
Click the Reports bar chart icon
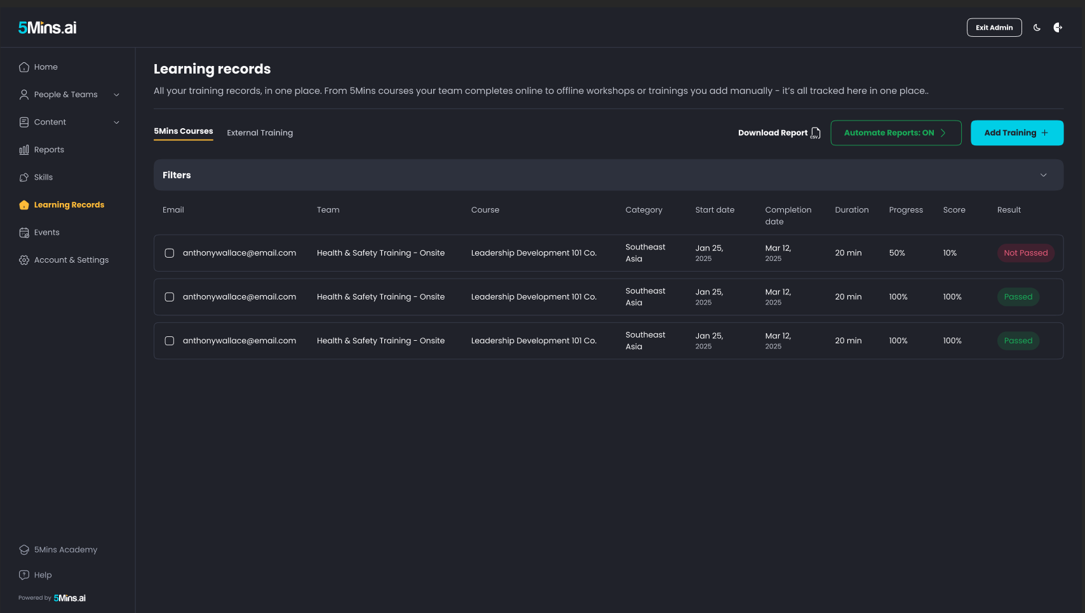pos(24,150)
